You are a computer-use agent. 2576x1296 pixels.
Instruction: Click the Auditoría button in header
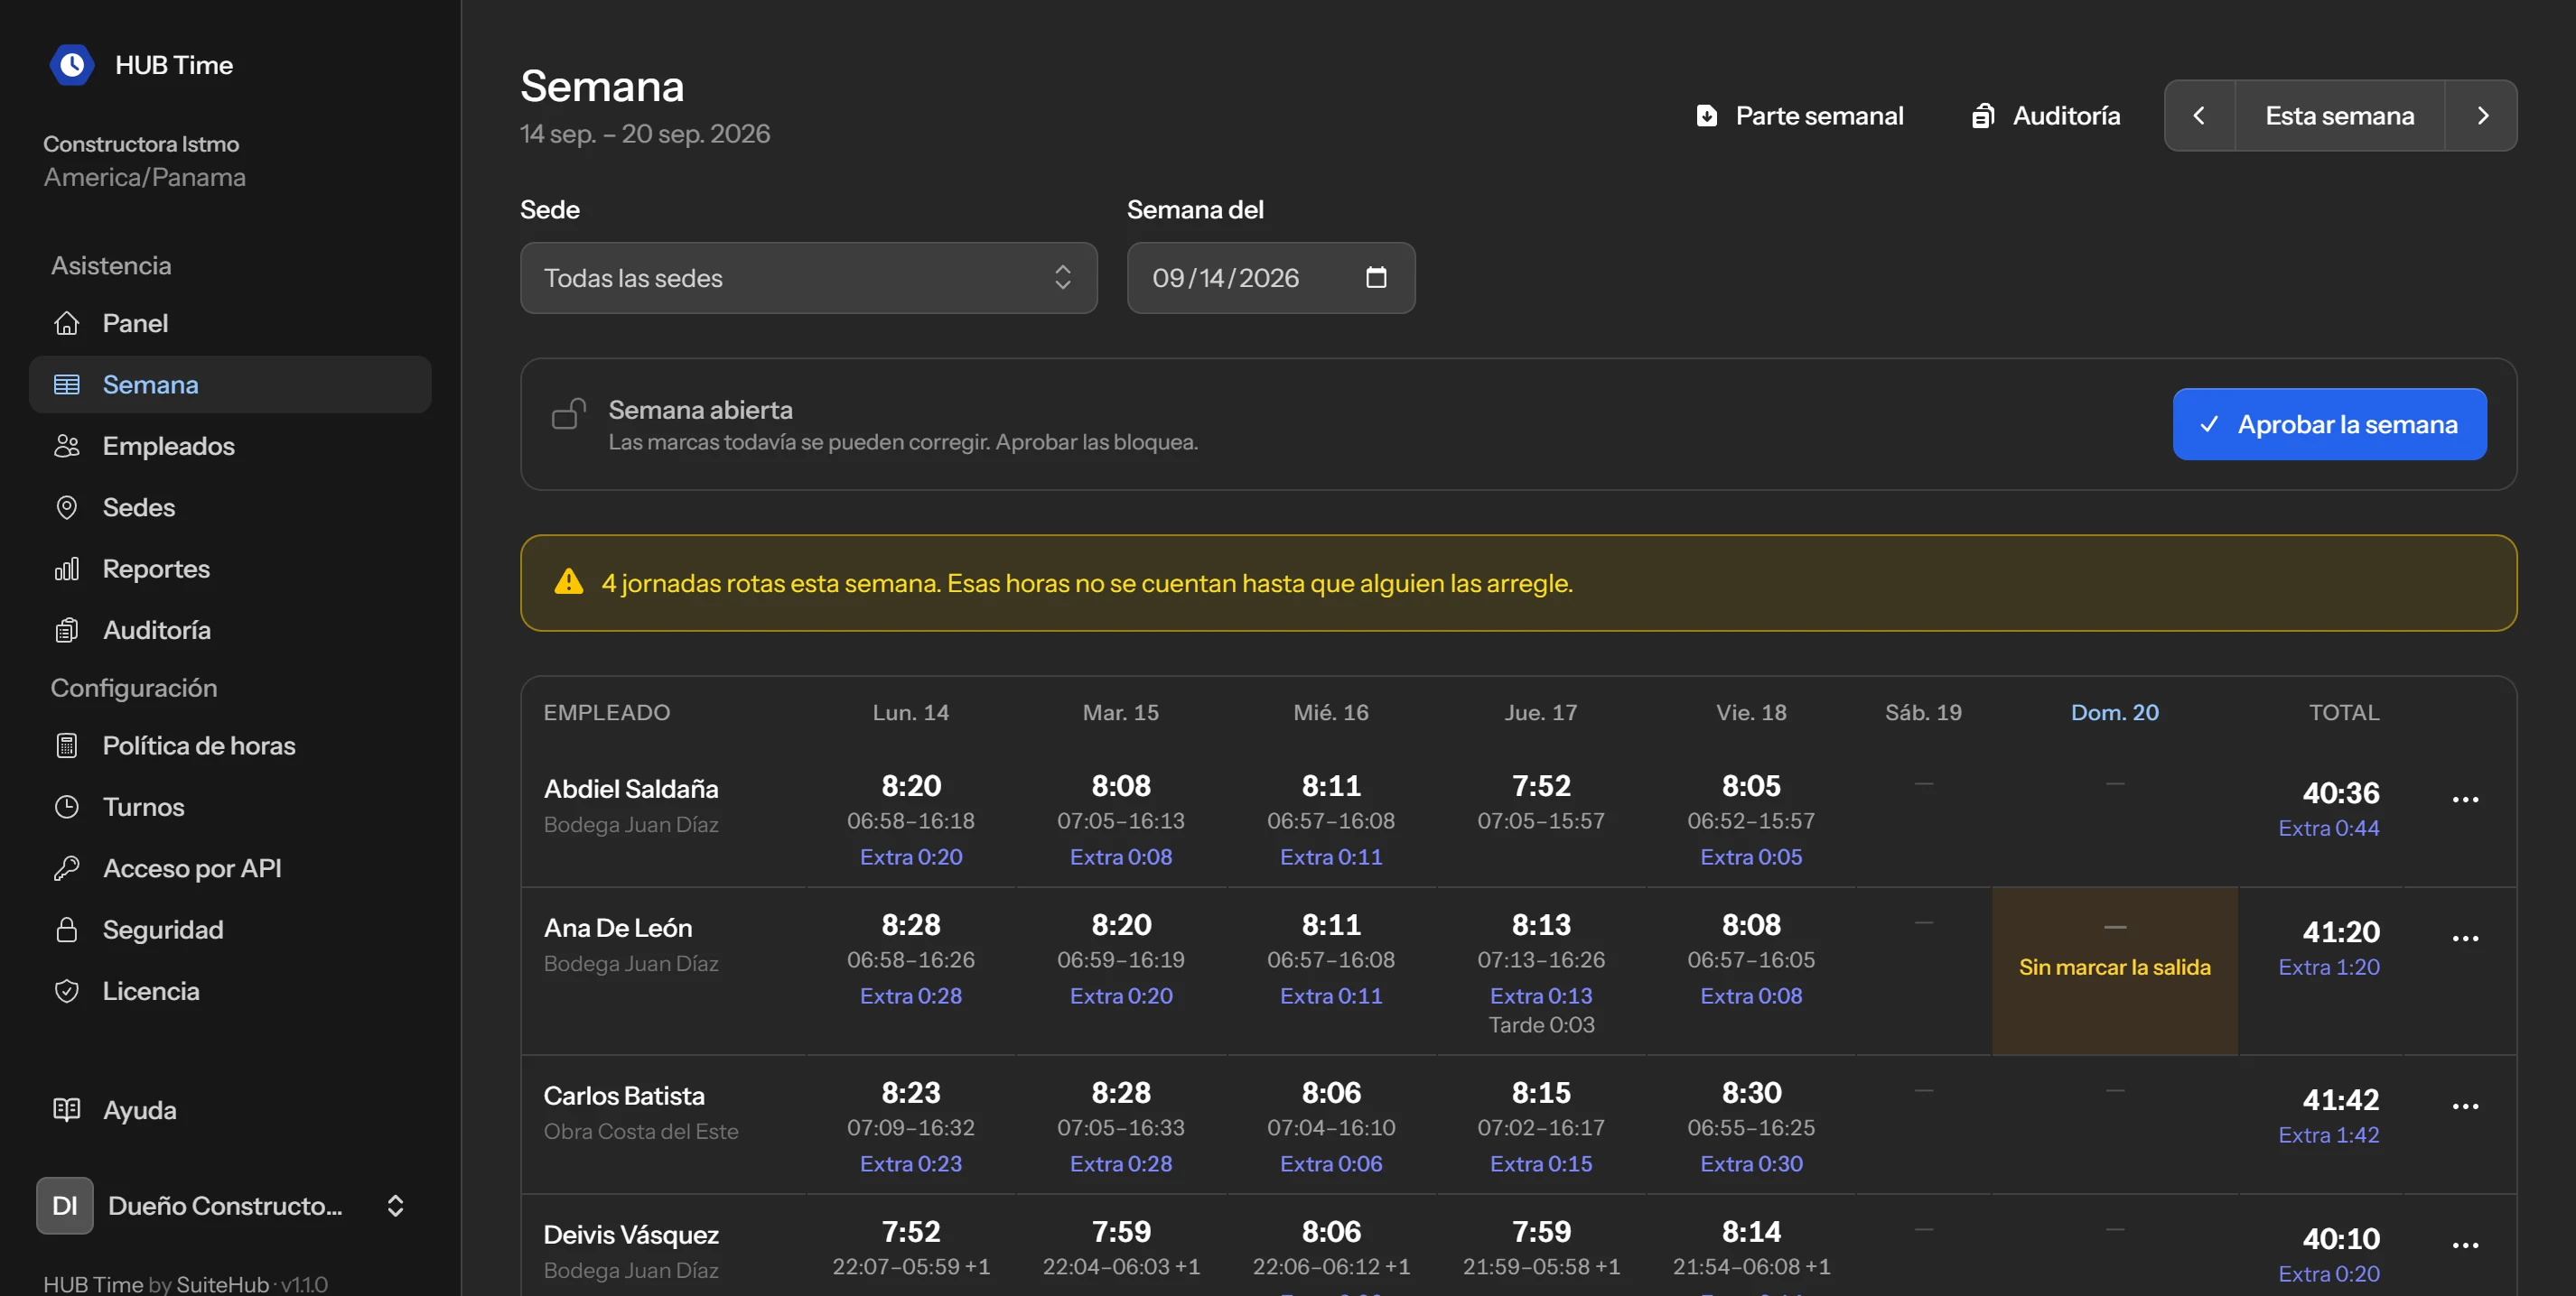(x=2046, y=116)
